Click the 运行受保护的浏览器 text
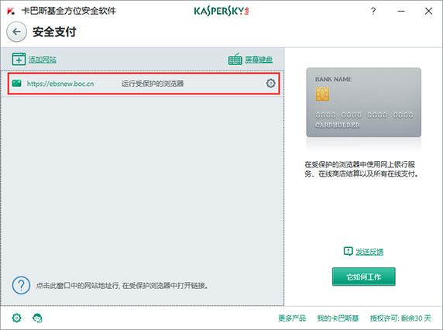The image size is (443, 330). pyautogui.click(x=153, y=84)
